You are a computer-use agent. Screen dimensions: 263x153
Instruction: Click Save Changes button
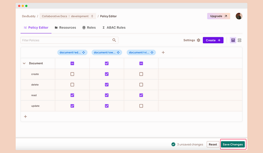point(233,144)
